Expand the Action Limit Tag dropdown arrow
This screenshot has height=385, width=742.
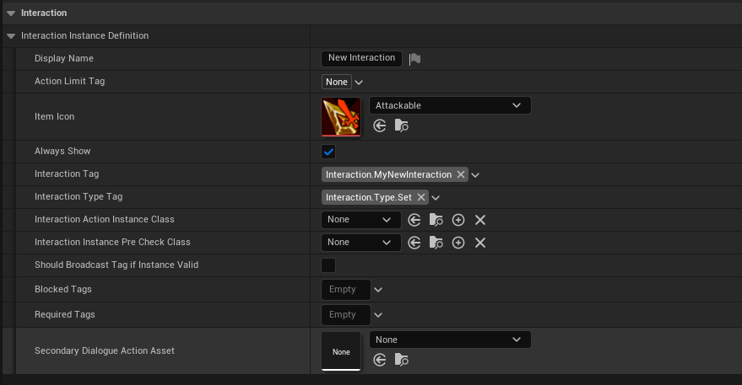coord(359,83)
